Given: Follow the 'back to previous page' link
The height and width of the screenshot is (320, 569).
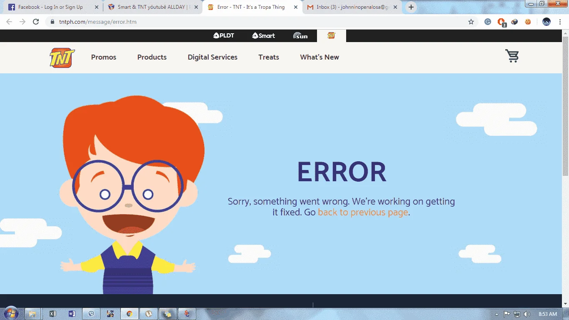Looking at the screenshot, I should (363, 212).
